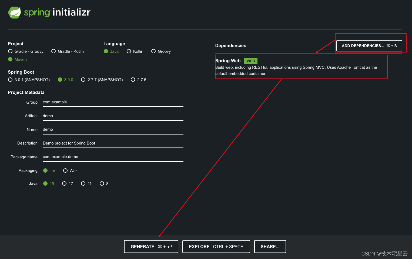
Task: Click the Spring Web description text
Action: (x=296, y=70)
